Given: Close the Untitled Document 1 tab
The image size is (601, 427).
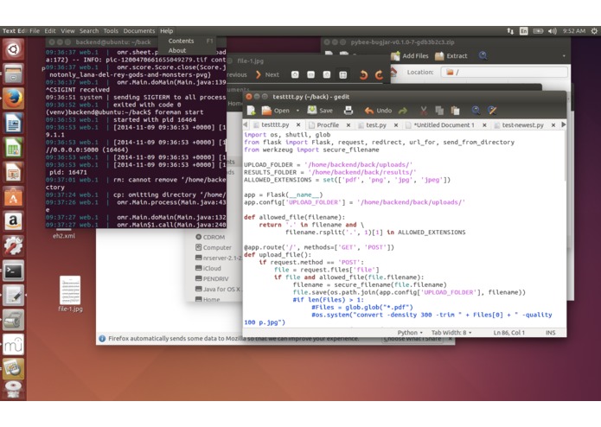Looking at the screenshot, I should point(484,124).
